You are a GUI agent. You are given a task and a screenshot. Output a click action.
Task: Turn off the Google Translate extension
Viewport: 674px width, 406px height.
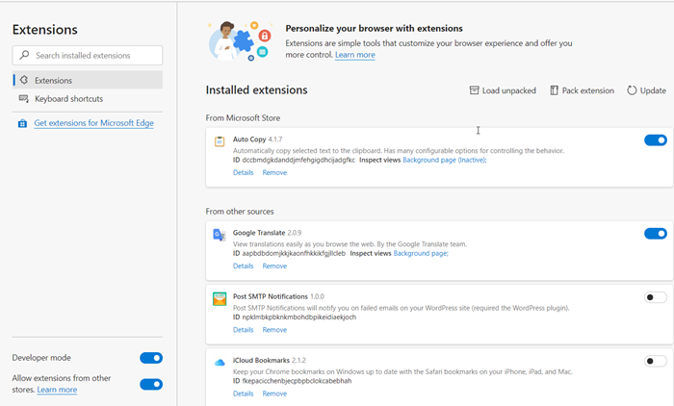click(x=655, y=234)
